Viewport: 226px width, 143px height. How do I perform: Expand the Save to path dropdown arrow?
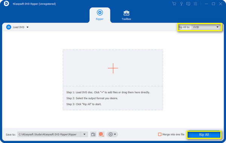pyautogui.click(x=84, y=134)
